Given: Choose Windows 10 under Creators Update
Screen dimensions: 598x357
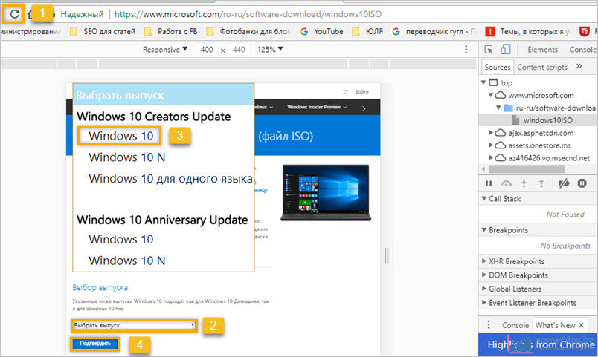Looking at the screenshot, I should 121,136.
